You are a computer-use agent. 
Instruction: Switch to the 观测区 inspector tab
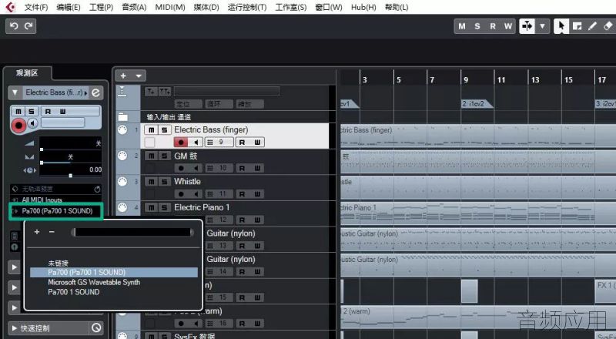(x=27, y=73)
